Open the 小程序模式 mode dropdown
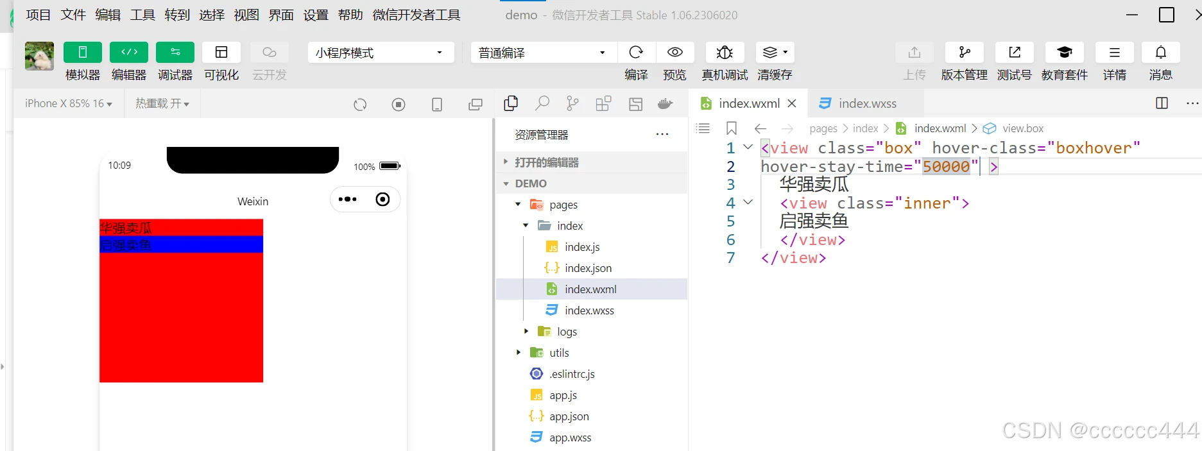1202x451 pixels. pos(381,53)
